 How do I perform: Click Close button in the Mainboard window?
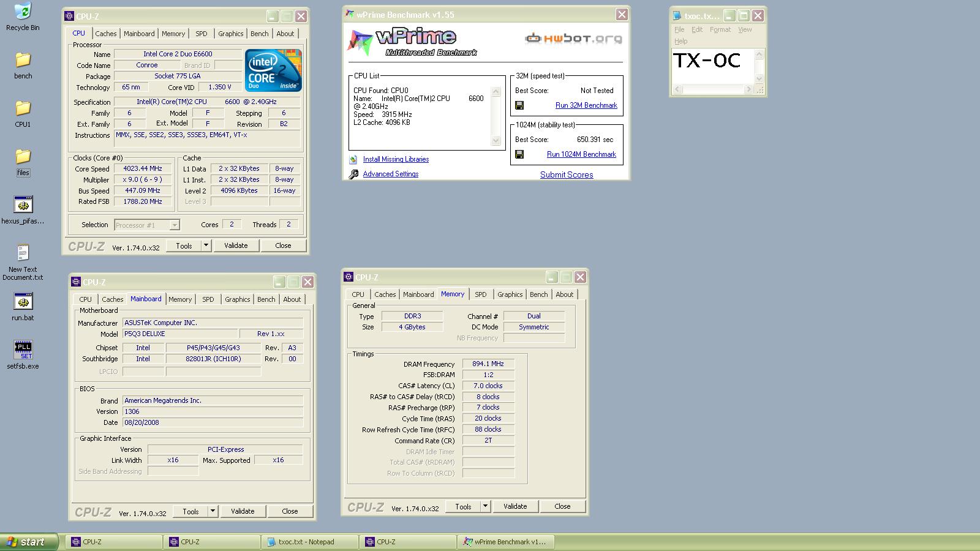[x=290, y=511]
